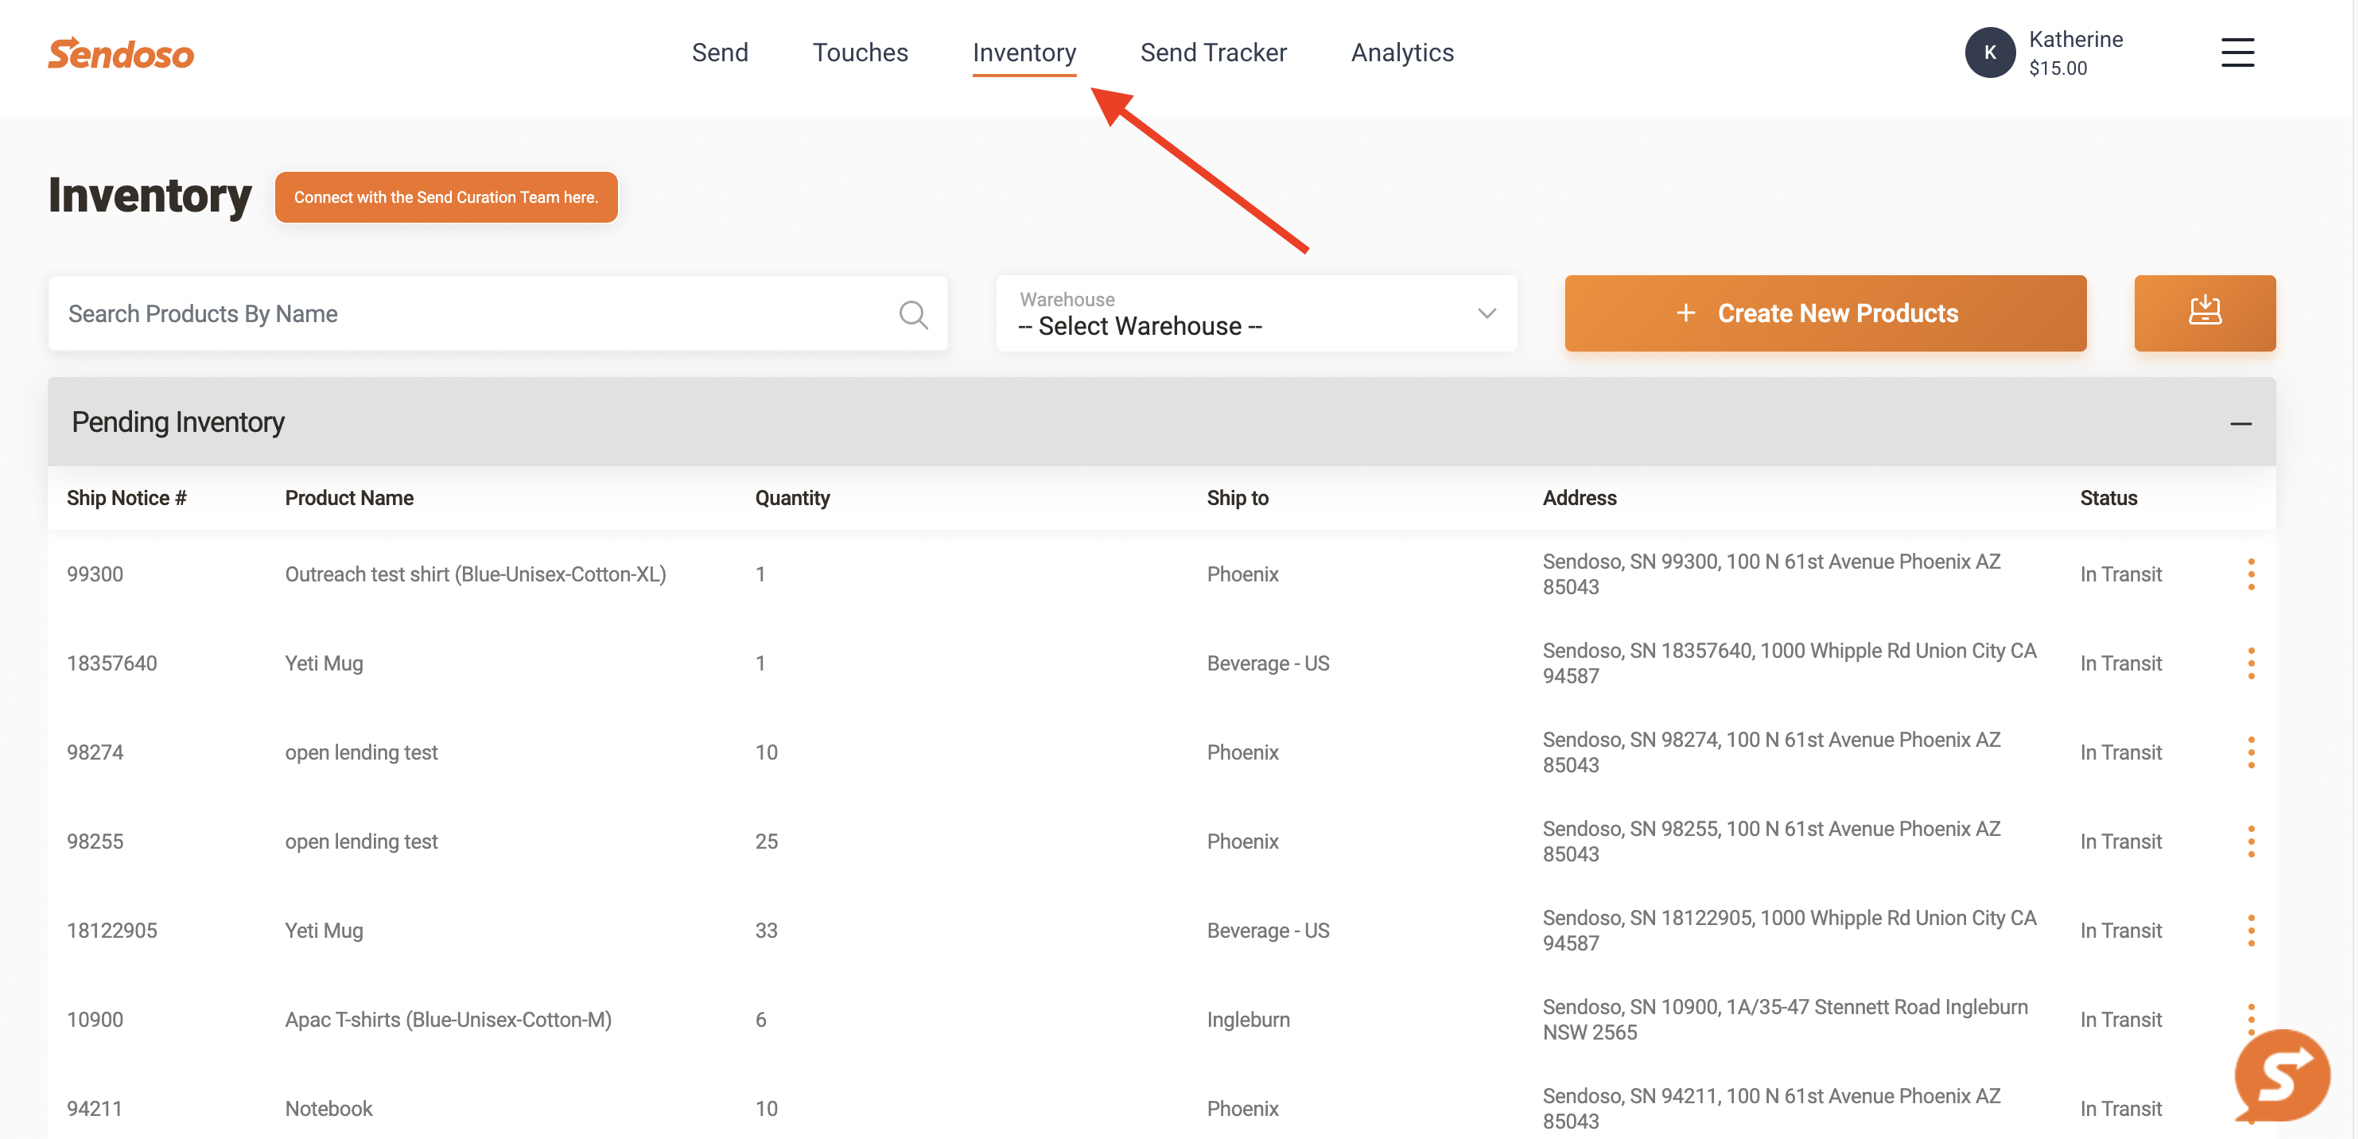
Task: Open actions menu for the Notebook row
Action: [2252, 1108]
